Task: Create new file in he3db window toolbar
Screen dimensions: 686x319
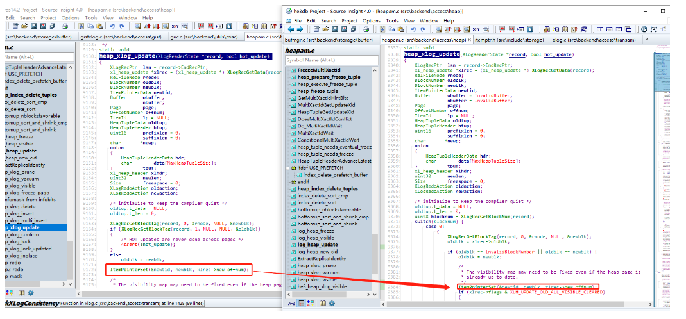Action: (316, 29)
